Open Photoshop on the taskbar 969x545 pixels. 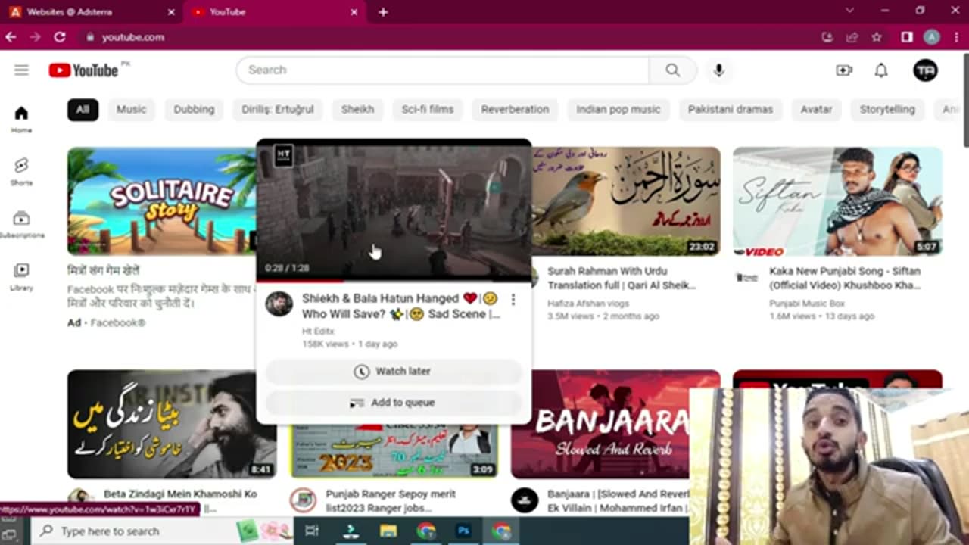(464, 531)
